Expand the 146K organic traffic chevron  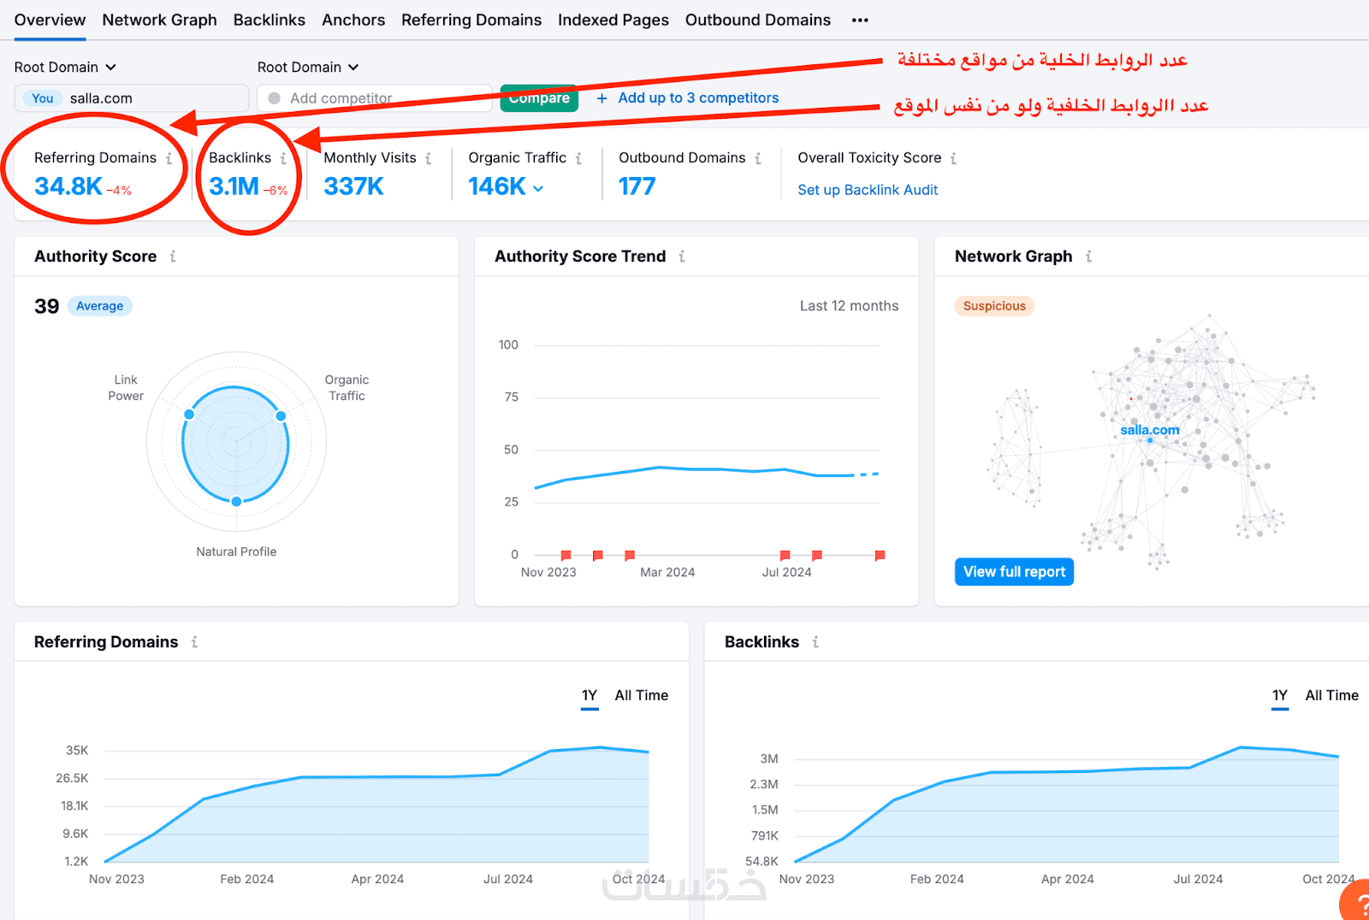(538, 188)
